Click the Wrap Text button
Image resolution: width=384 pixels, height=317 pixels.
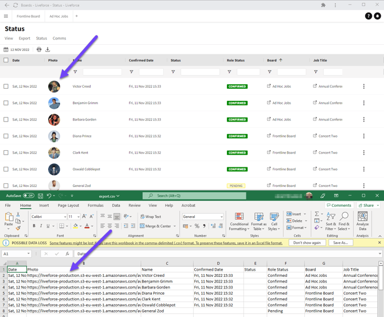click(151, 217)
